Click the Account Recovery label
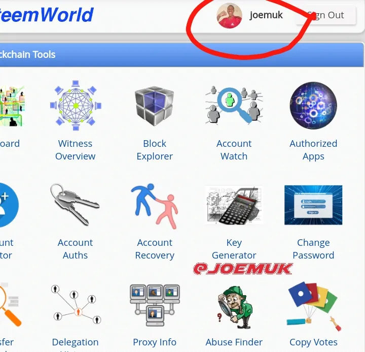Image resolution: width=365 pixels, height=352 pixels. [155, 249]
